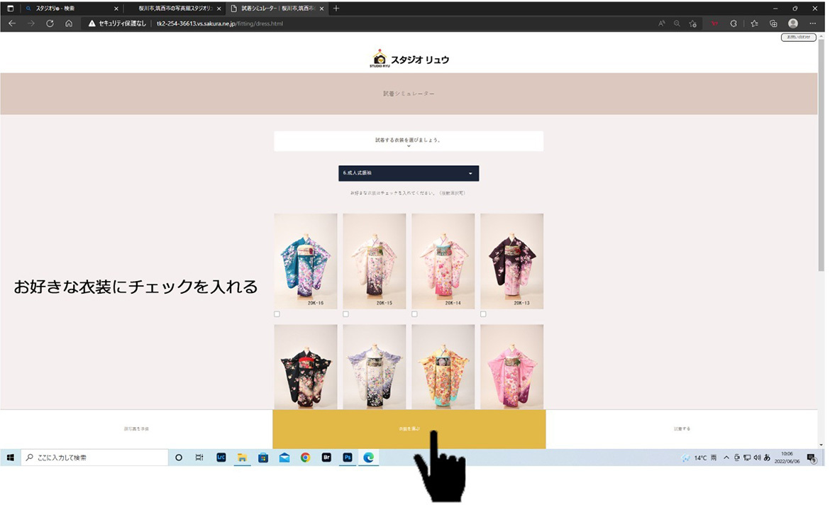The height and width of the screenshot is (508, 830).
Task: Click the taskbar search box ここに入力して検索
Action: 95,458
